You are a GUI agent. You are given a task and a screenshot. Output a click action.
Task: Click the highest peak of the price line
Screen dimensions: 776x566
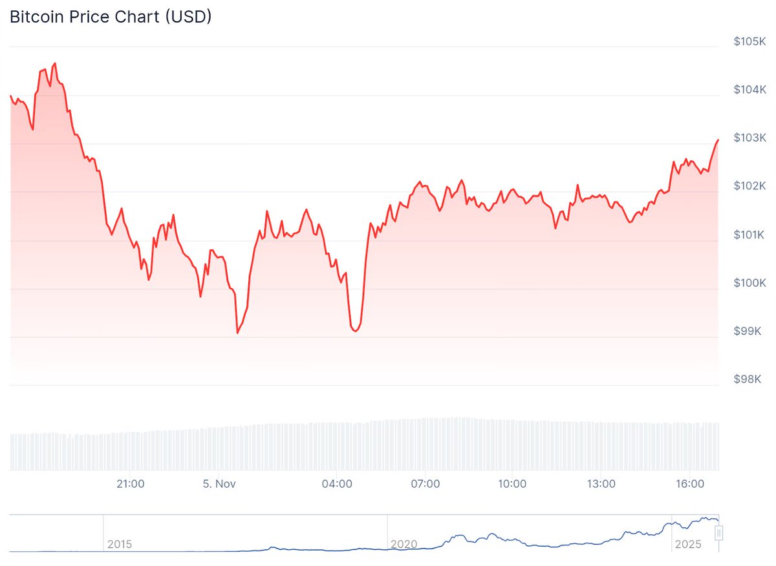pos(55,63)
